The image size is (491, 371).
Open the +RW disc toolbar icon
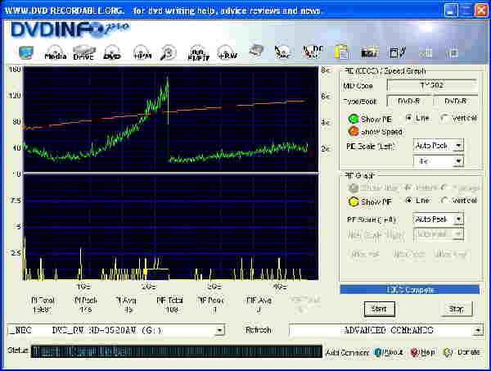[227, 52]
